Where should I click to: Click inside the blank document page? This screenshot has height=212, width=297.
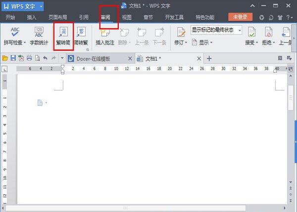pos(152,139)
